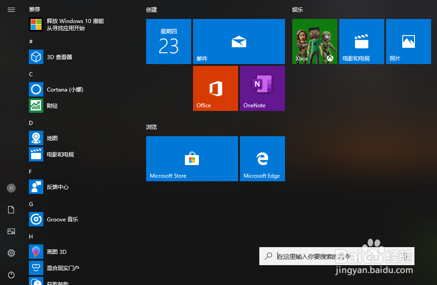Open Documents icon in left rail
This screenshot has width=437, height=285.
click(x=11, y=210)
